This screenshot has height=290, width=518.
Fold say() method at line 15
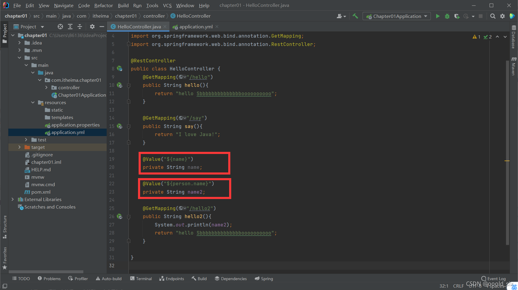(x=129, y=127)
